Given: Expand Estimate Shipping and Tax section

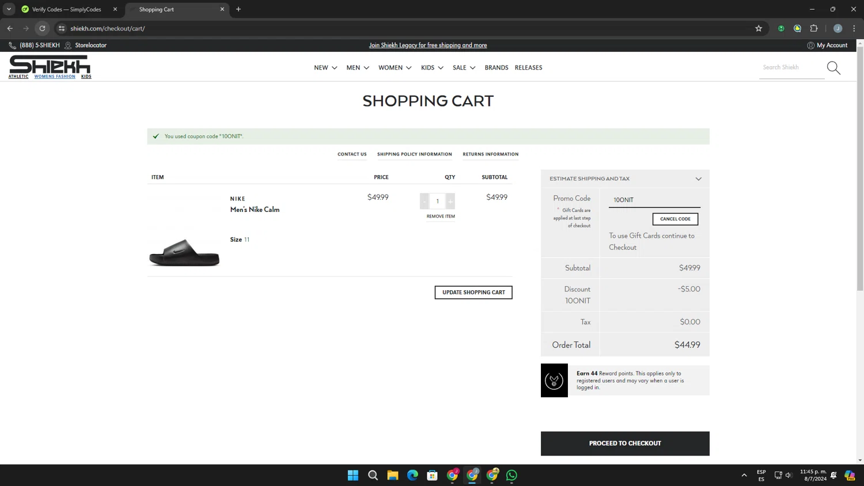Looking at the screenshot, I should pos(625,179).
